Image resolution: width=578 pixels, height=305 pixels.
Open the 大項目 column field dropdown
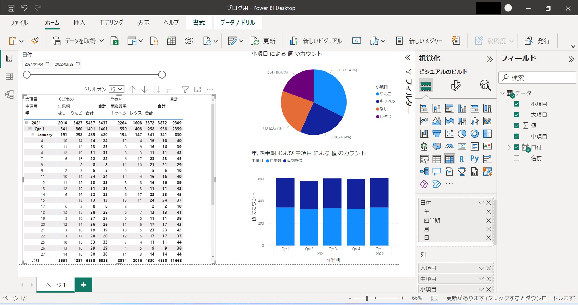[x=481, y=268]
